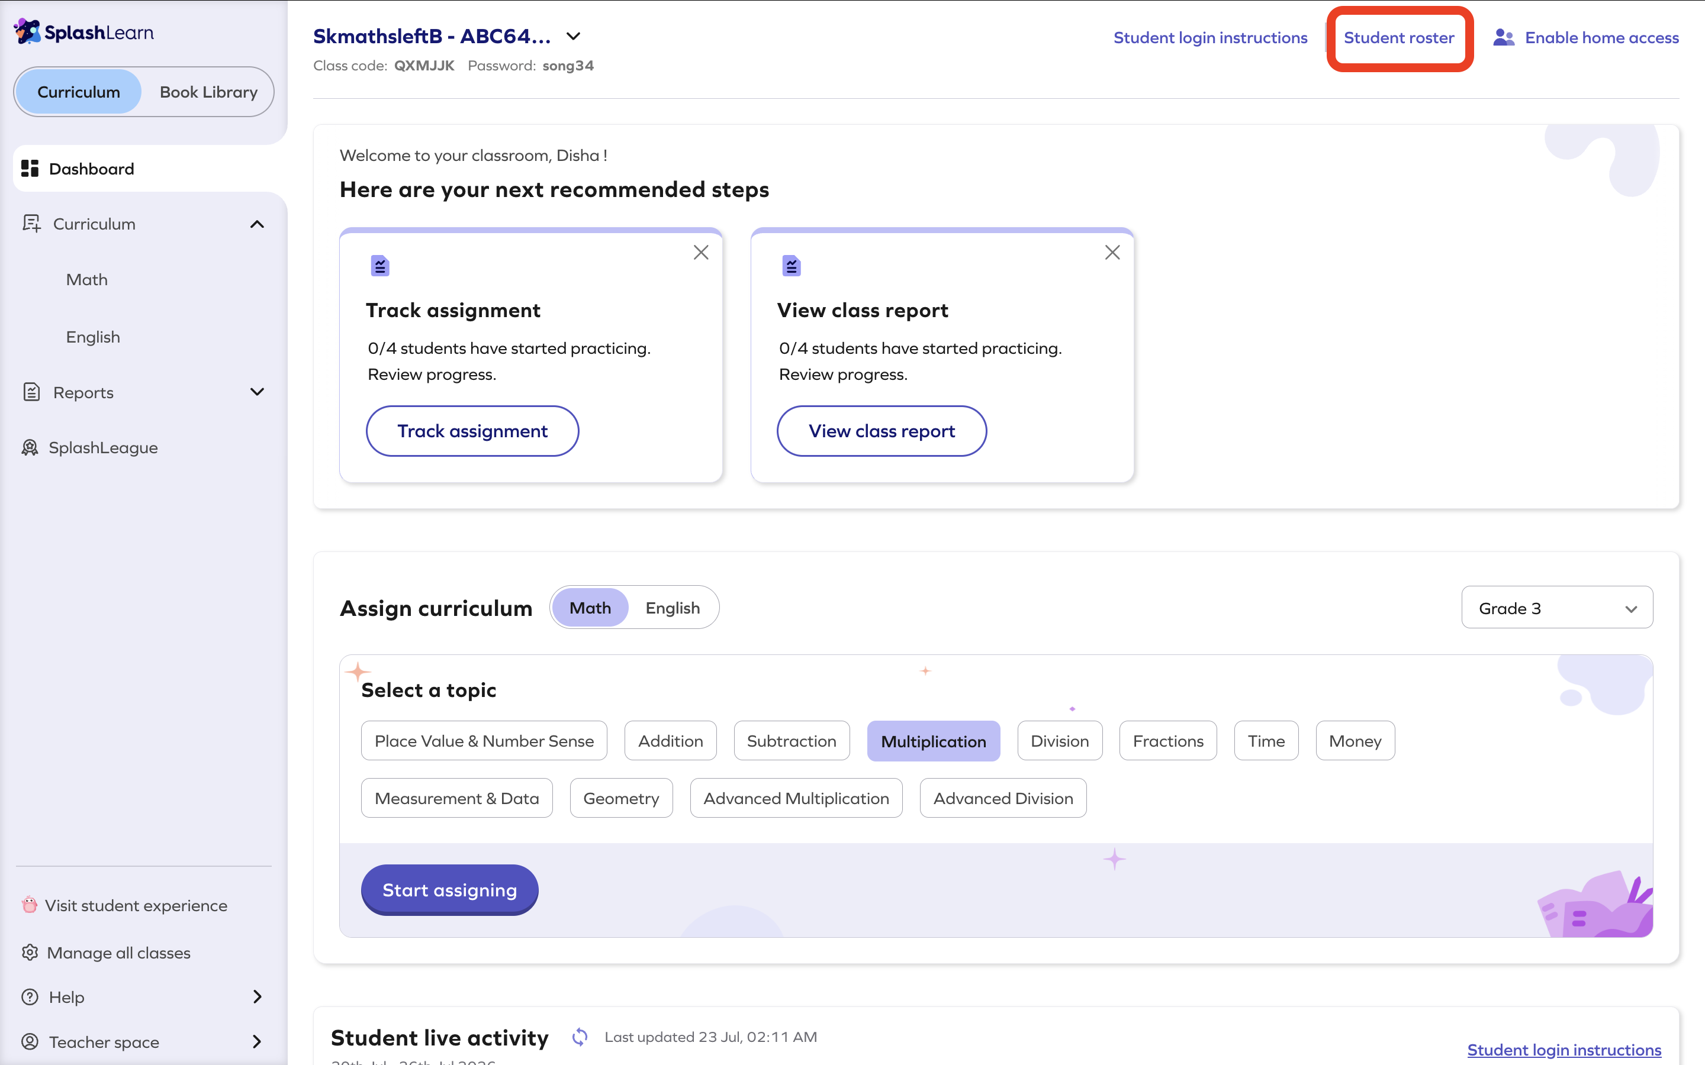Dismiss the Track assignment card

tap(701, 252)
